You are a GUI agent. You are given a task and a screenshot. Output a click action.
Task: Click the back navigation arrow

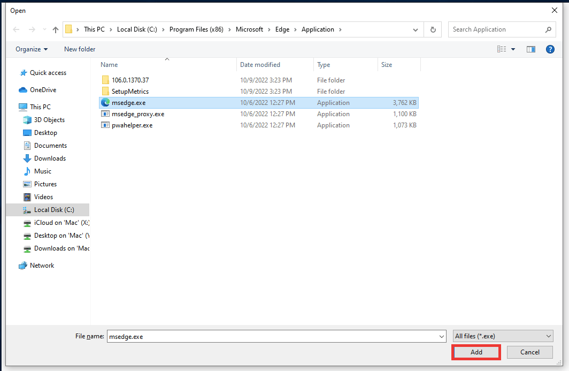pos(16,29)
